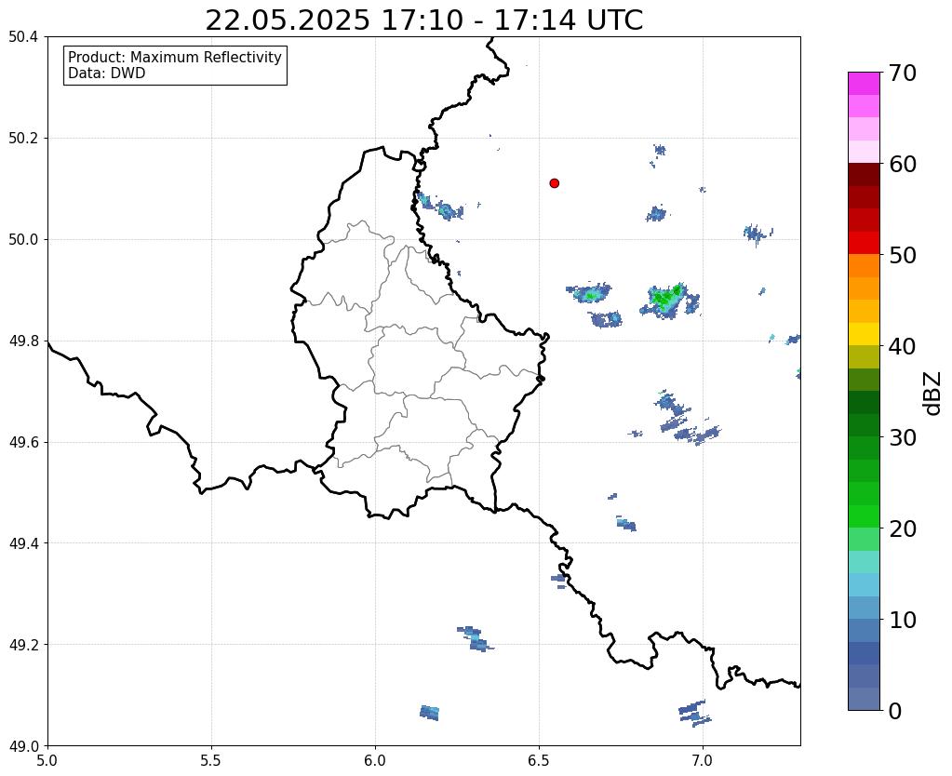
Task: Click the blue radar echo near 49.07N 6.17E
Action: tap(429, 713)
